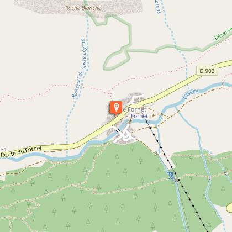The height and width of the screenshot is (232, 232).
Task: Click the D 902 road shield
Action: (x=207, y=71)
